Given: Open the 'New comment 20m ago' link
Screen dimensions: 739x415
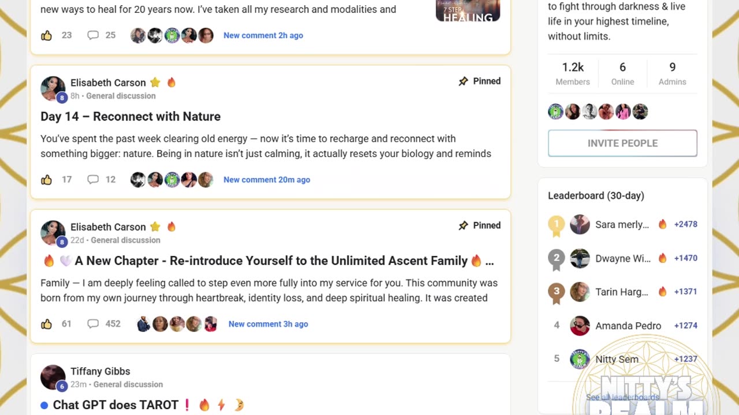Looking at the screenshot, I should [267, 180].
